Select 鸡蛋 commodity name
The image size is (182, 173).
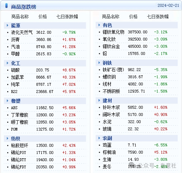pos(107,145)
